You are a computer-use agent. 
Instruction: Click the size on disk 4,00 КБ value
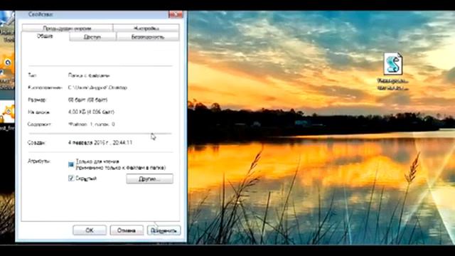91,112
